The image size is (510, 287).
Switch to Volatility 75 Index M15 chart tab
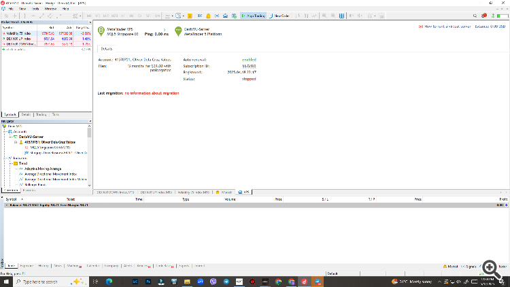point(194,192)
